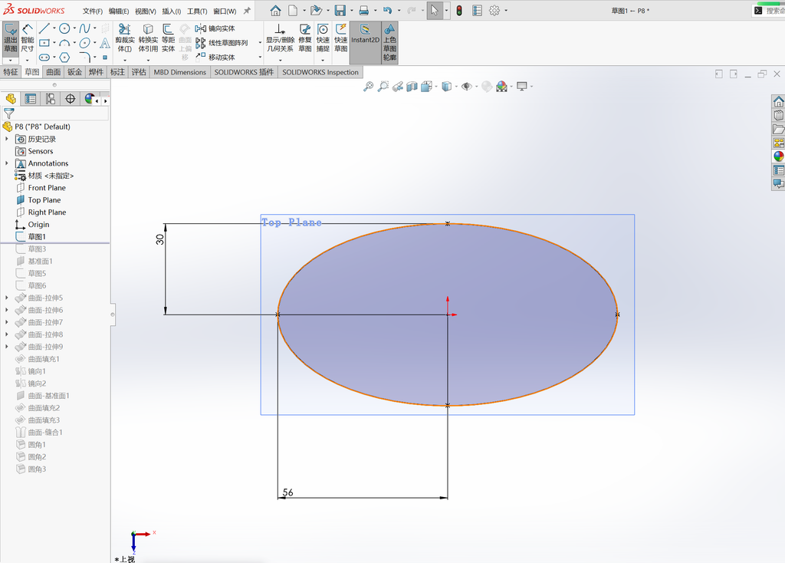Click the Rebuild traffic light icon
Image resolution: width=785 pixels, height=563 pixels.
(x=459, y=11)
